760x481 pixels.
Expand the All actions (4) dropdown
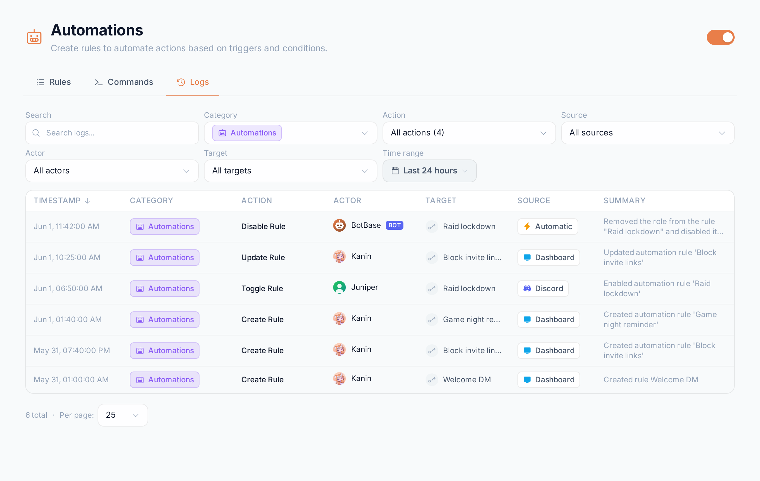coord(469,133)
